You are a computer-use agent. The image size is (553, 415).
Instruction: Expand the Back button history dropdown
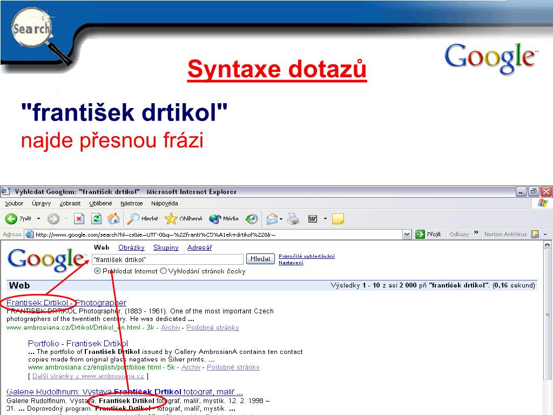(x=38, y=219)
